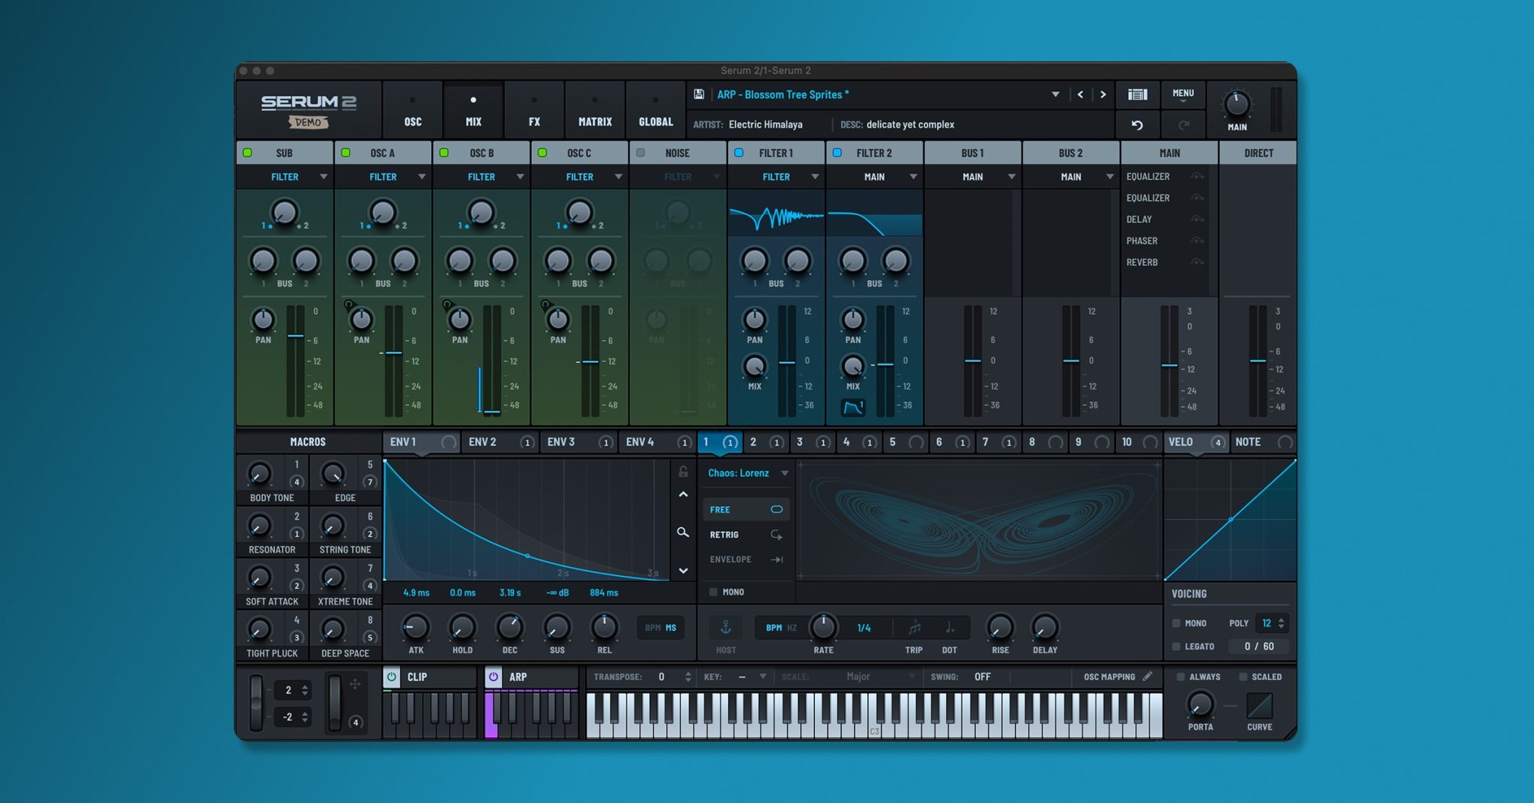1534x803 pixels.
Task: Click the magnifier zoom icon beside the envelope
Action: point(682,533)
